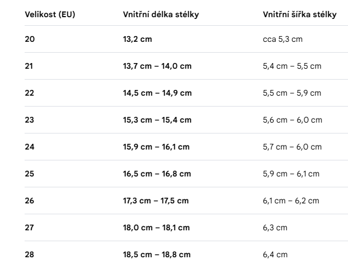The width and height of the screenshot is (348, 267).
Task: Select the size 26 row label
Action: coord(30,201)
